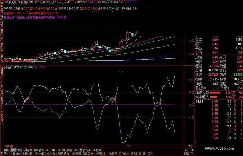Open 个股龙虎榜 side tab
This screenshot has width=243, height=156.
2,87
